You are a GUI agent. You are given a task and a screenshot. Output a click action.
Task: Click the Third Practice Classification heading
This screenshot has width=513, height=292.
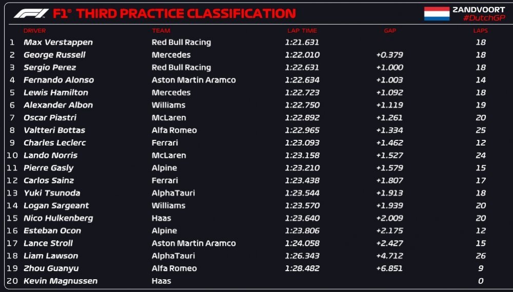(x=186, y=13)
